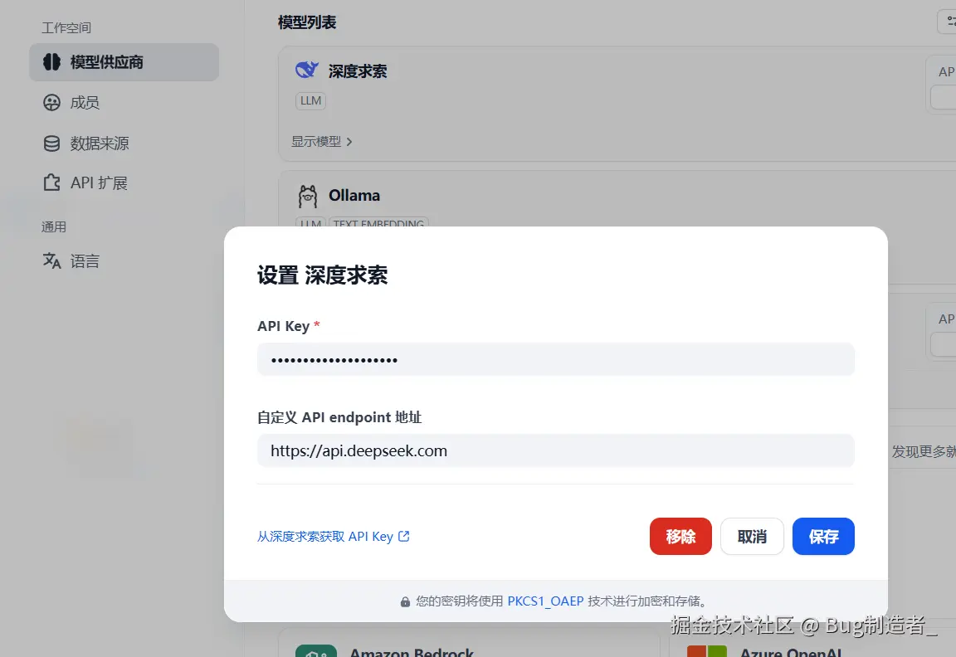Open the API 扩展 section
Screen dimensions: 956x657
(94, 182)
